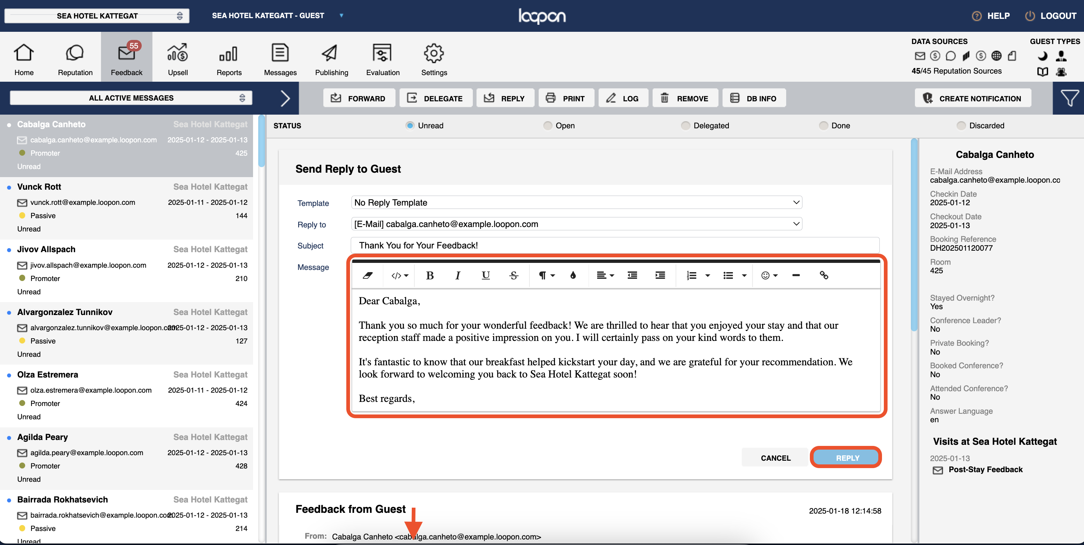Expand numbered list style arrow

707,275
